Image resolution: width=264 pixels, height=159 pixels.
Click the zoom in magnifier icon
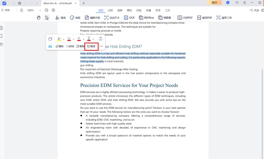tap(53, 10)
